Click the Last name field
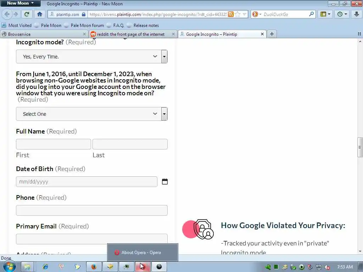This screenshot has height=272, width=363. click(130, 144)
